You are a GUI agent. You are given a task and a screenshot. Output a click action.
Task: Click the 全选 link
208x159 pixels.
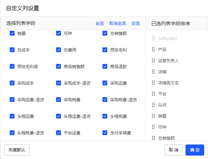[100, 24]
